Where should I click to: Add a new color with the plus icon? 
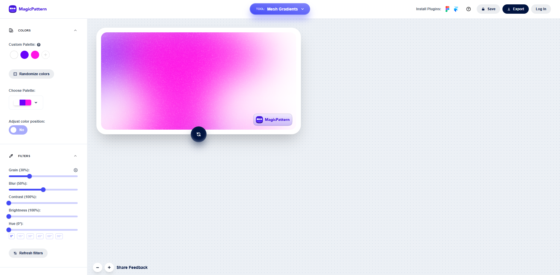click(46, 55)
